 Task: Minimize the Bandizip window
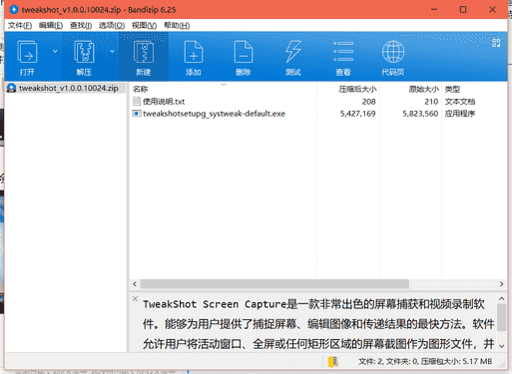tap(434, 10)
